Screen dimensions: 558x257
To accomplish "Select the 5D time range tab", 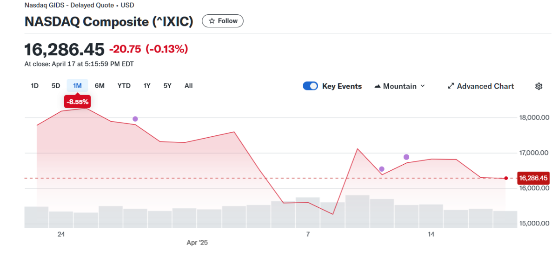I will pyautogui.click(x=56, y=86).
